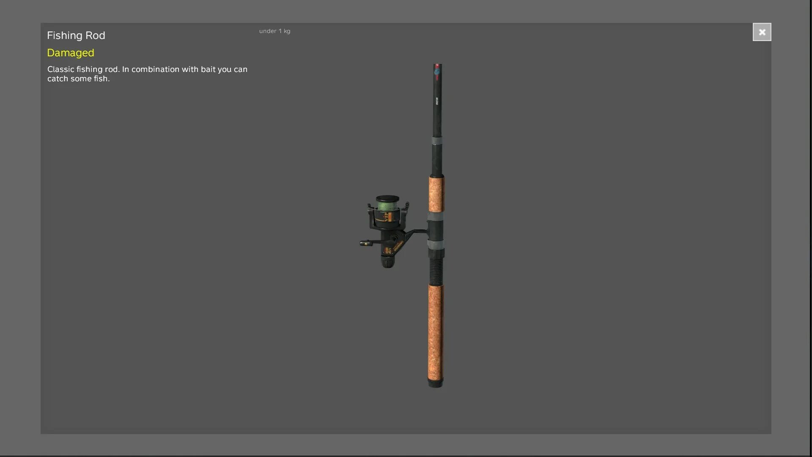Screen dimensions: 812x457
Task: Click the bottom drag knob of reel
Action: point(387,262)
